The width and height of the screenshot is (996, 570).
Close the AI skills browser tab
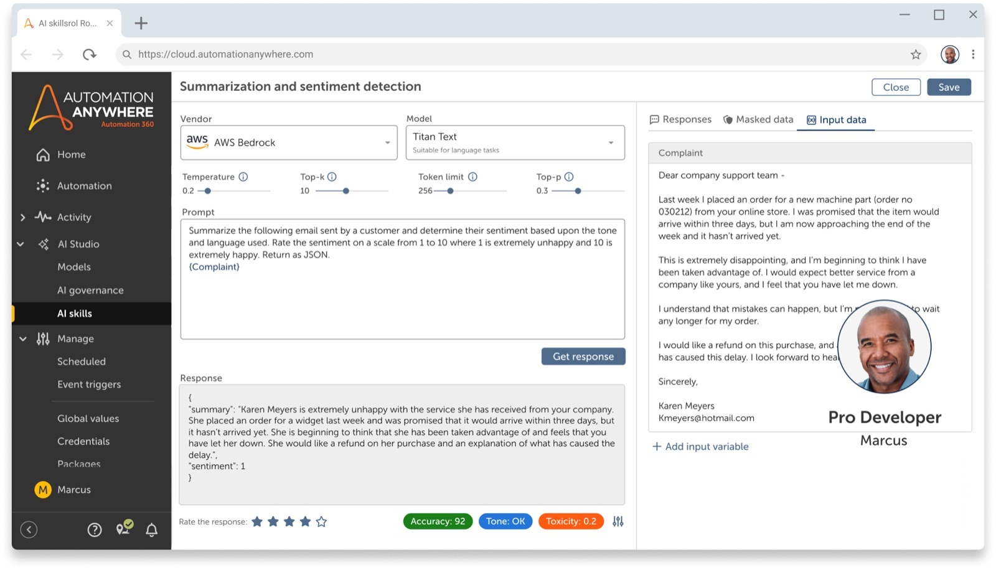tap(110, 24)
